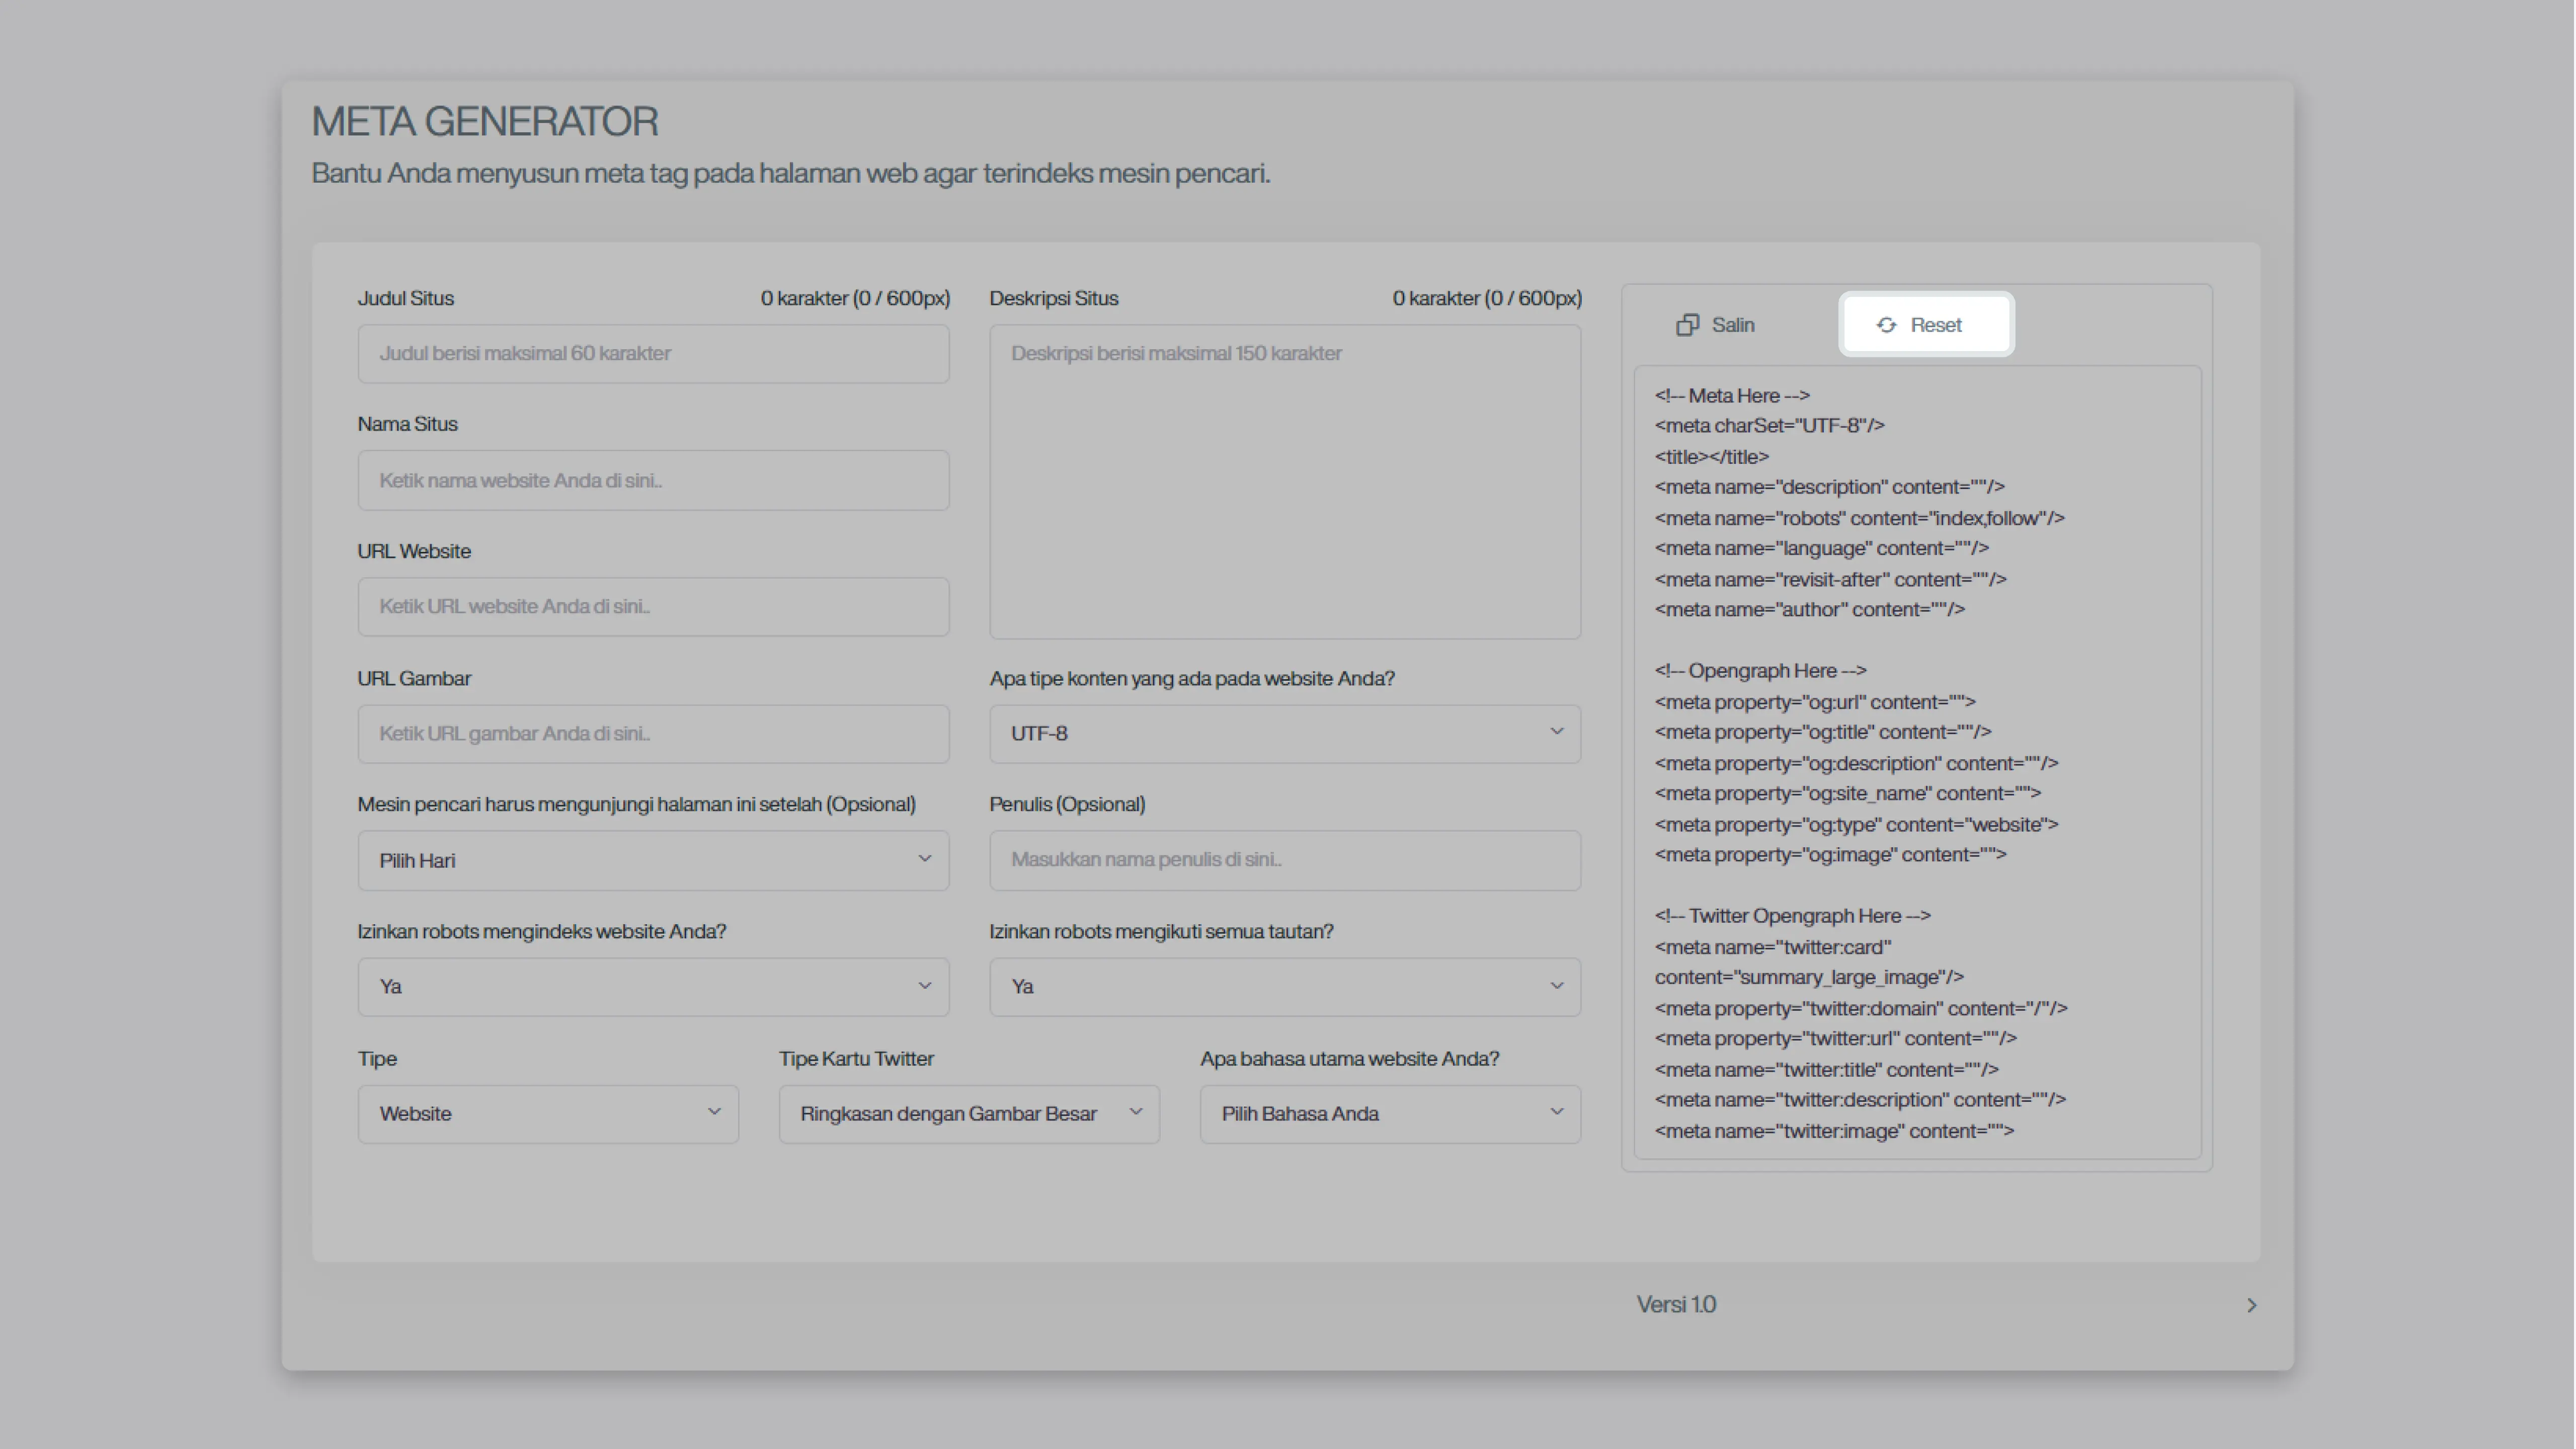Click the Judul Situs input field
The height and width of the screenshot is (1449, 2576).
(653, 353)
